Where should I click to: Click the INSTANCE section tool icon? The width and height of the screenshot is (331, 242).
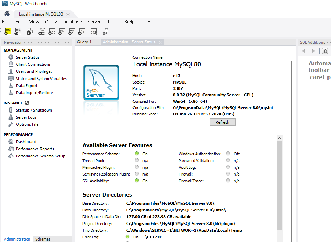[x=27, y=103]
